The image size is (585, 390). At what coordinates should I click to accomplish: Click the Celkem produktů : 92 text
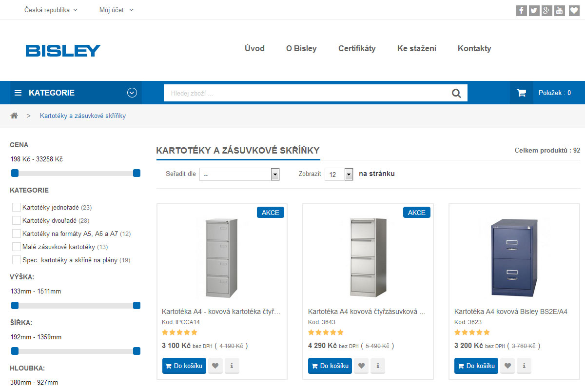[x=547, y=150]
